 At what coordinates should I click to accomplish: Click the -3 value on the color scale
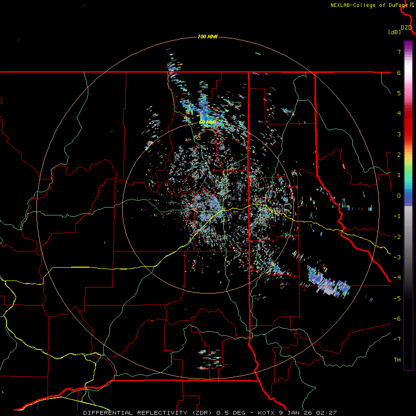pos(397,257)
